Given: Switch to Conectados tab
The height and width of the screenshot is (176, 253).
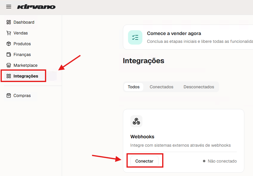Looking at the screenshot, I should coord(162,87).
